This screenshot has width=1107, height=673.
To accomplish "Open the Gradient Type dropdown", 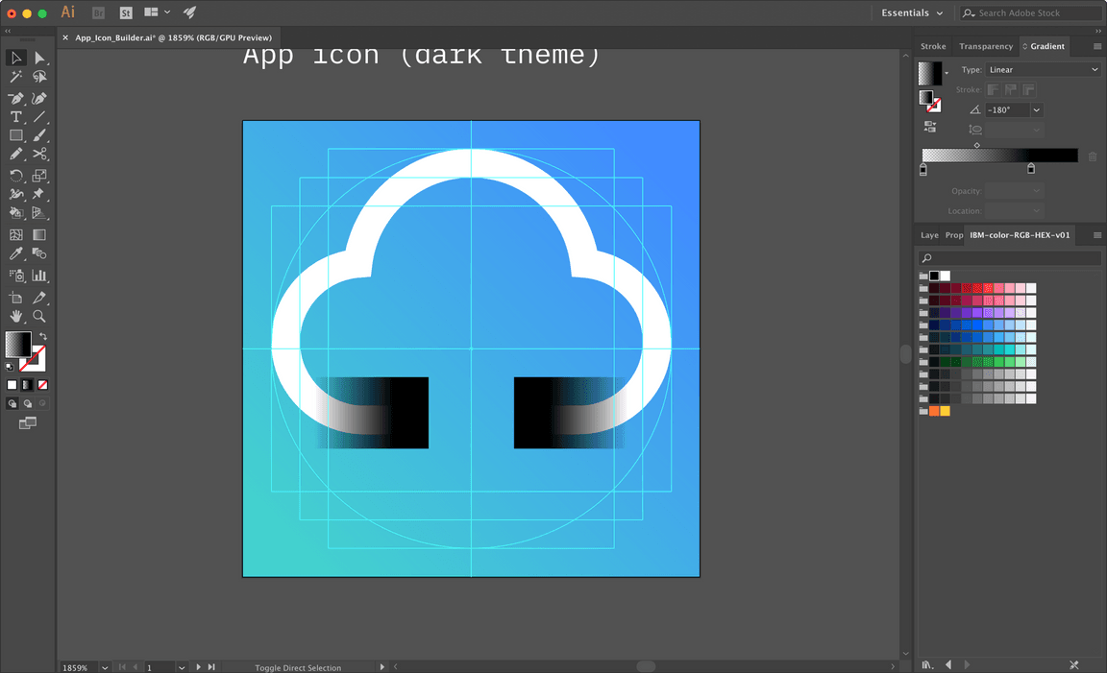I will click(1043, 69).
